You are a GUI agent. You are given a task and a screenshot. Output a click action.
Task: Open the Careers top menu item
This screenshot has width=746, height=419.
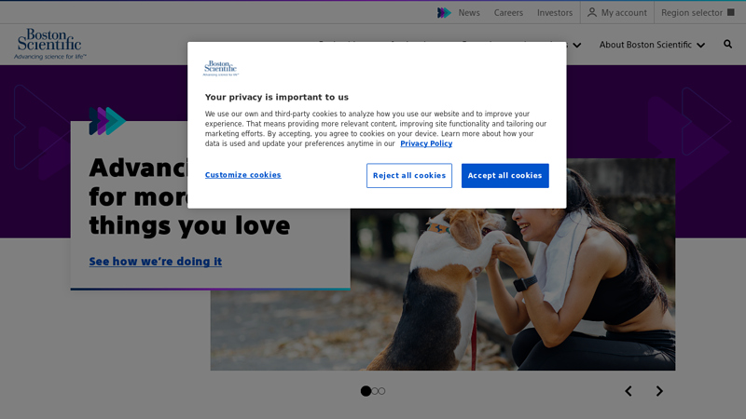(x=508, y=13)
